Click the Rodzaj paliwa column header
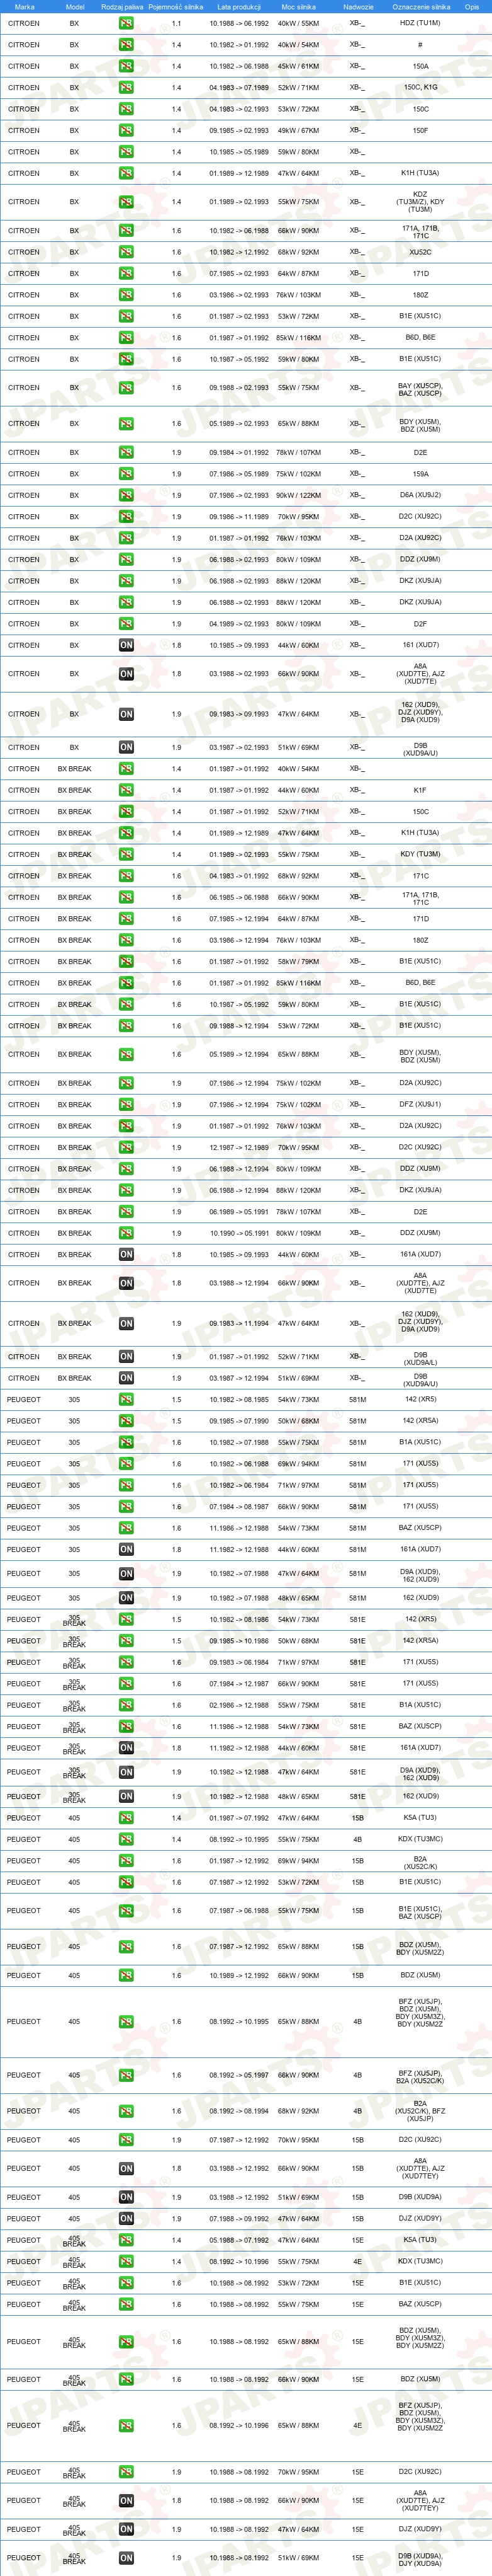This screenshot has width=492, height=2576. pos(122,6)
